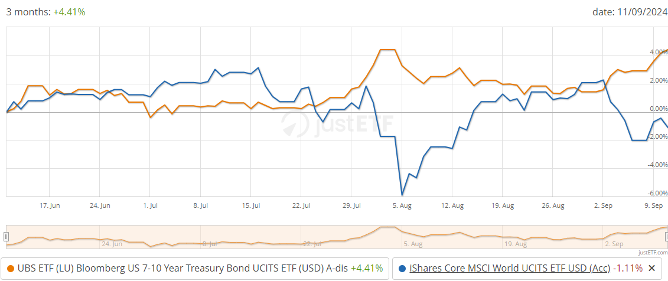Click the 2. Sep label in navigator strip

point(615,244)
